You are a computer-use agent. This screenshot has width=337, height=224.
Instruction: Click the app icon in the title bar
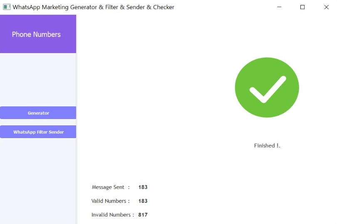[7, 7]
